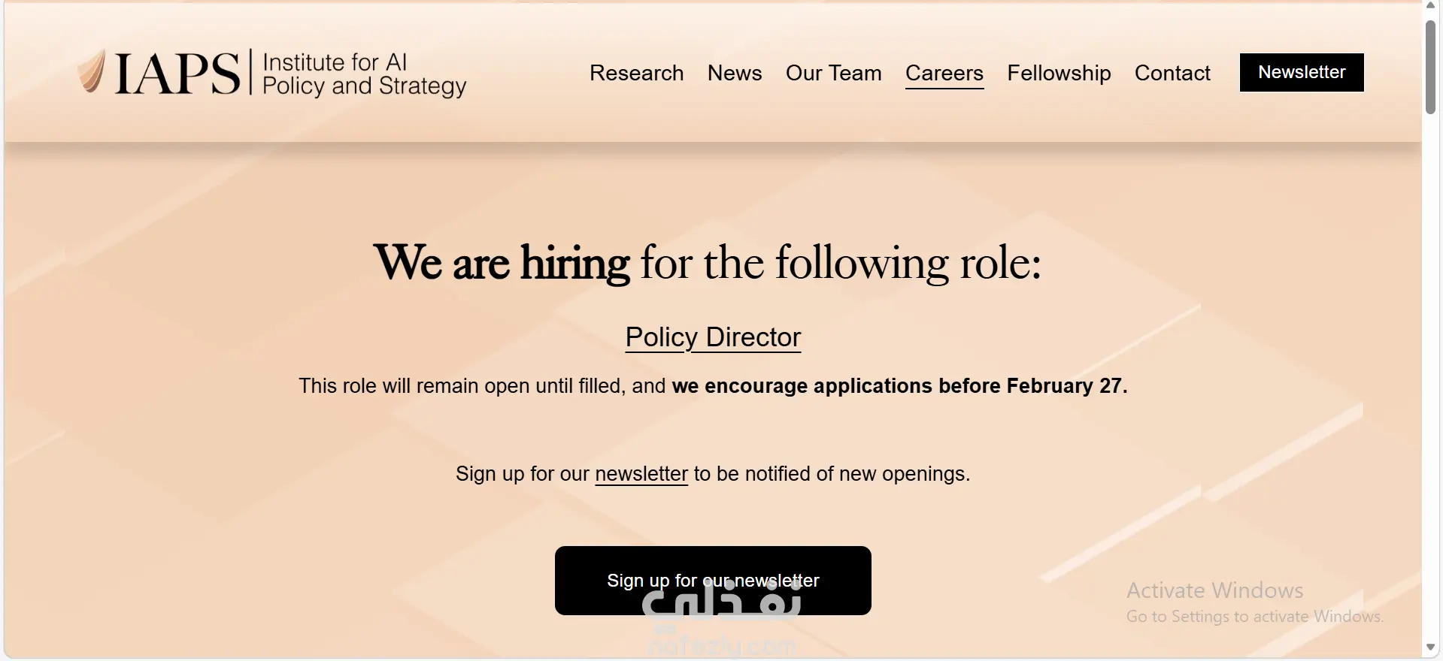This screenshot has height=661, width=1443.
Task: Click the IAPS feather logo icon
Action: [91, 72]
